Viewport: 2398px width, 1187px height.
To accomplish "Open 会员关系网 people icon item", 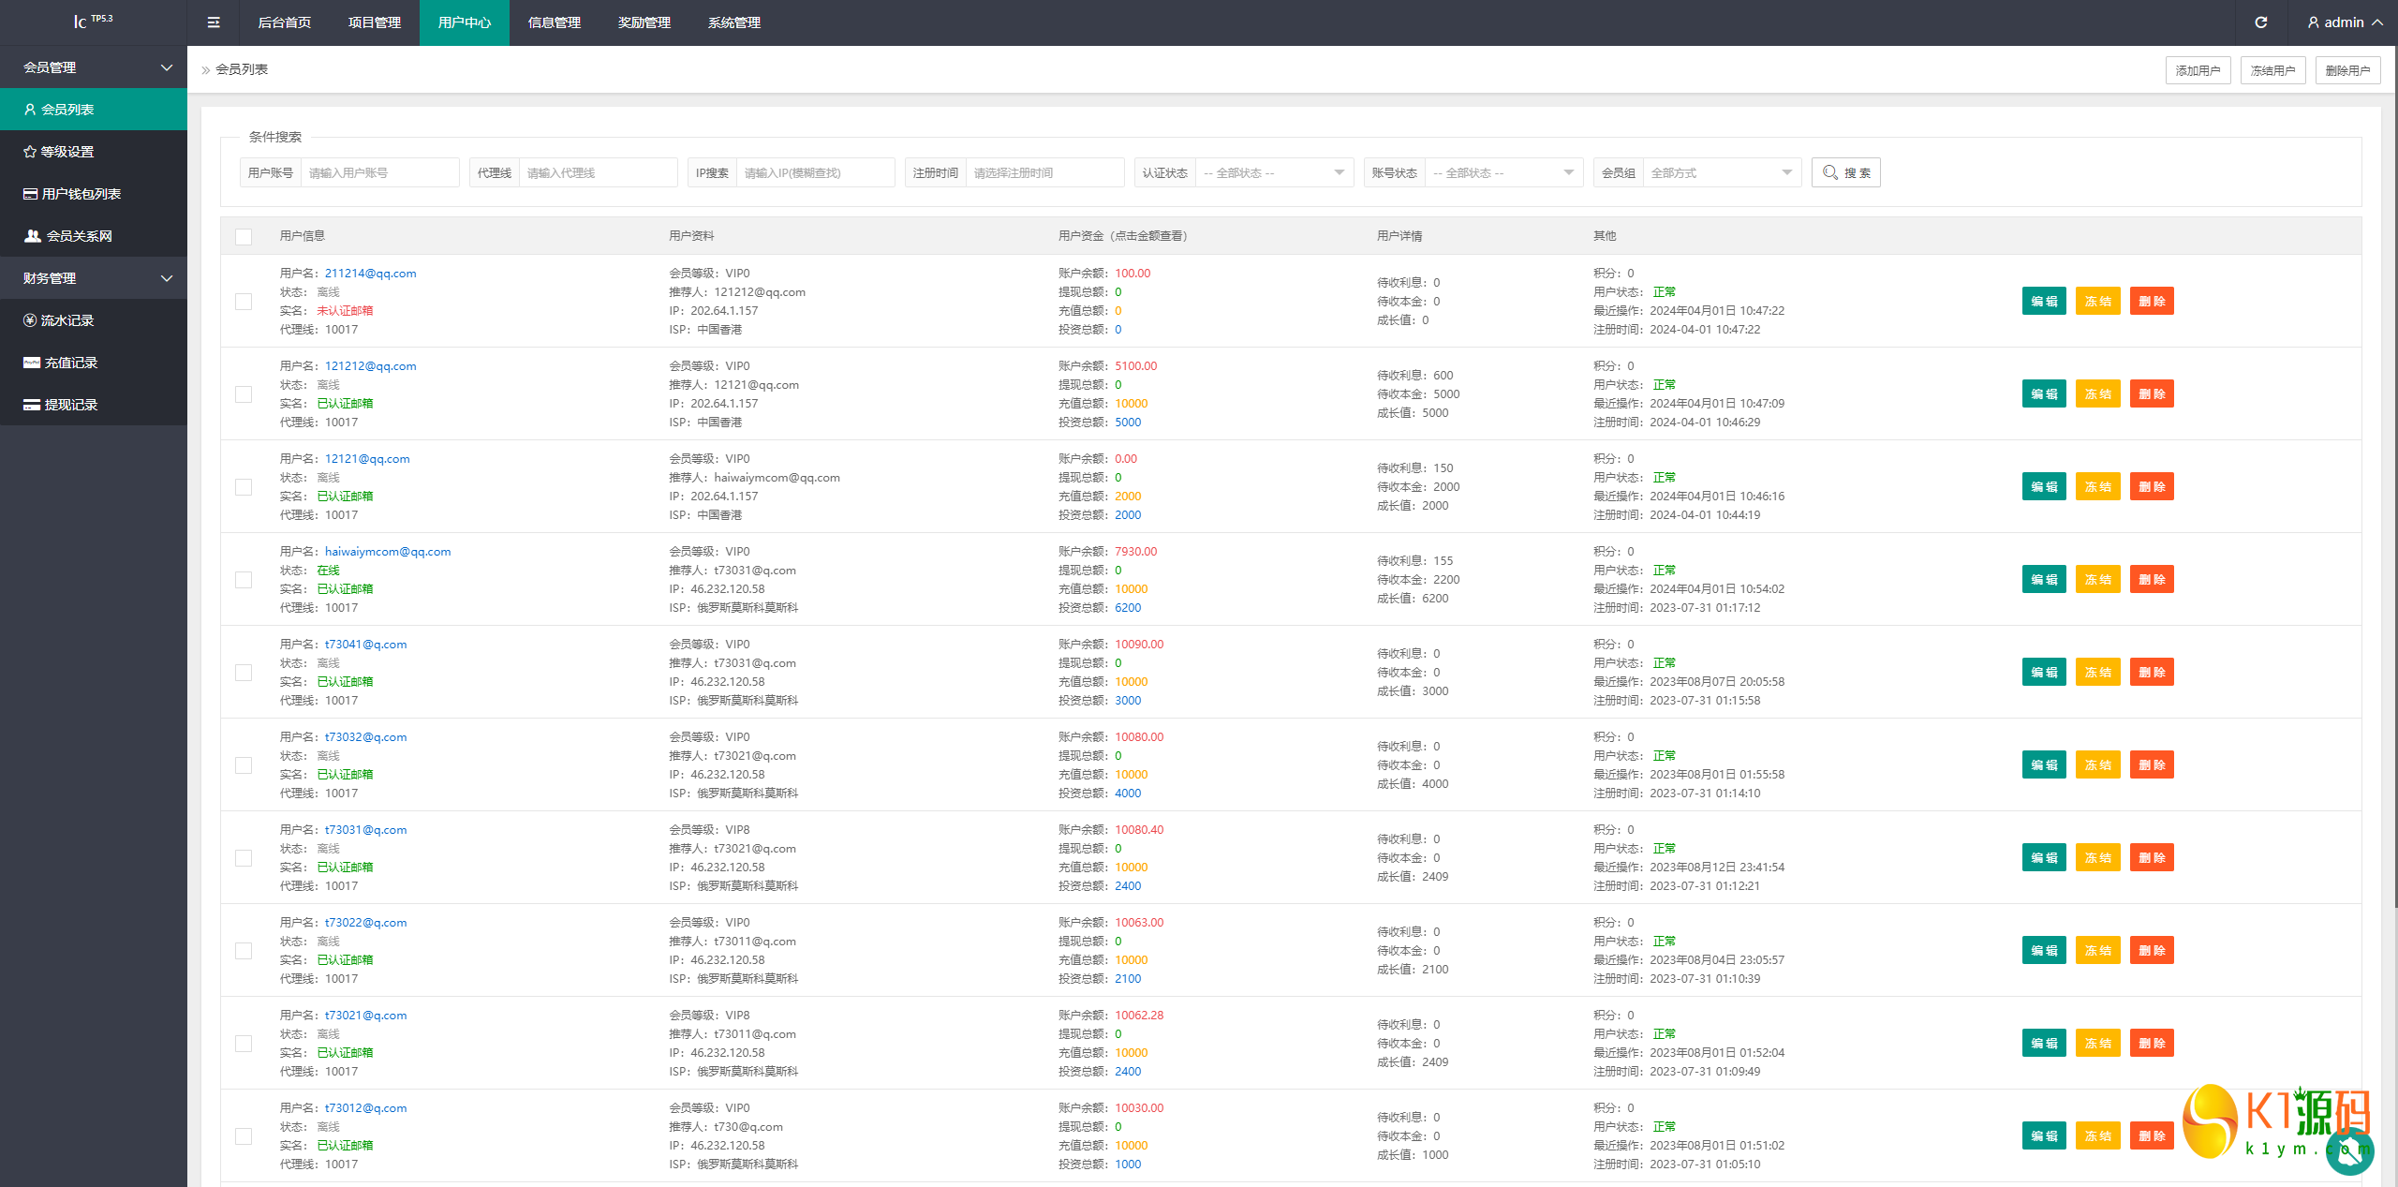I will point(33,236).
